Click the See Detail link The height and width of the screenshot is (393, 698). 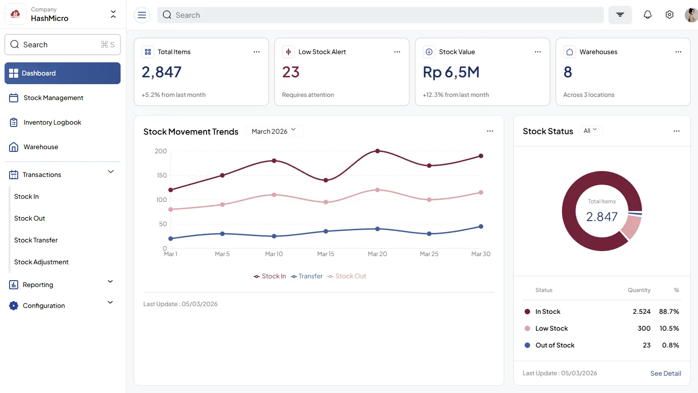point(665,373)
